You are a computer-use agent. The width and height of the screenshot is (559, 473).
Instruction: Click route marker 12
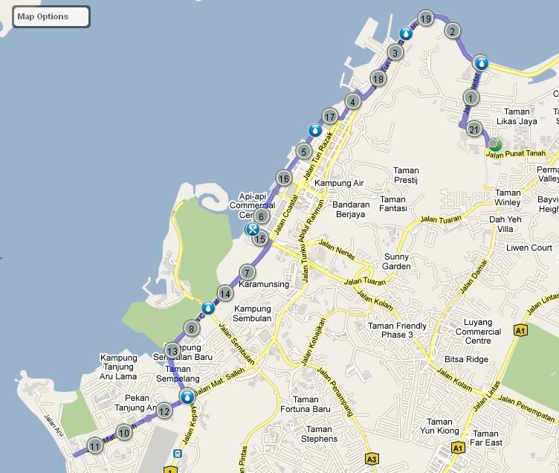coord(164,411)
